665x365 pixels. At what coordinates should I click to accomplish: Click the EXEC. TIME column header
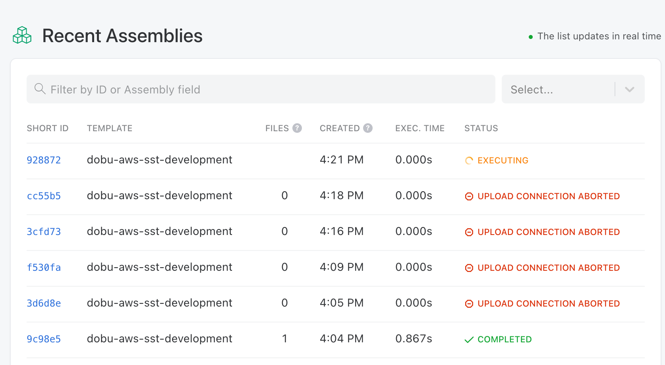click(420, 128)
